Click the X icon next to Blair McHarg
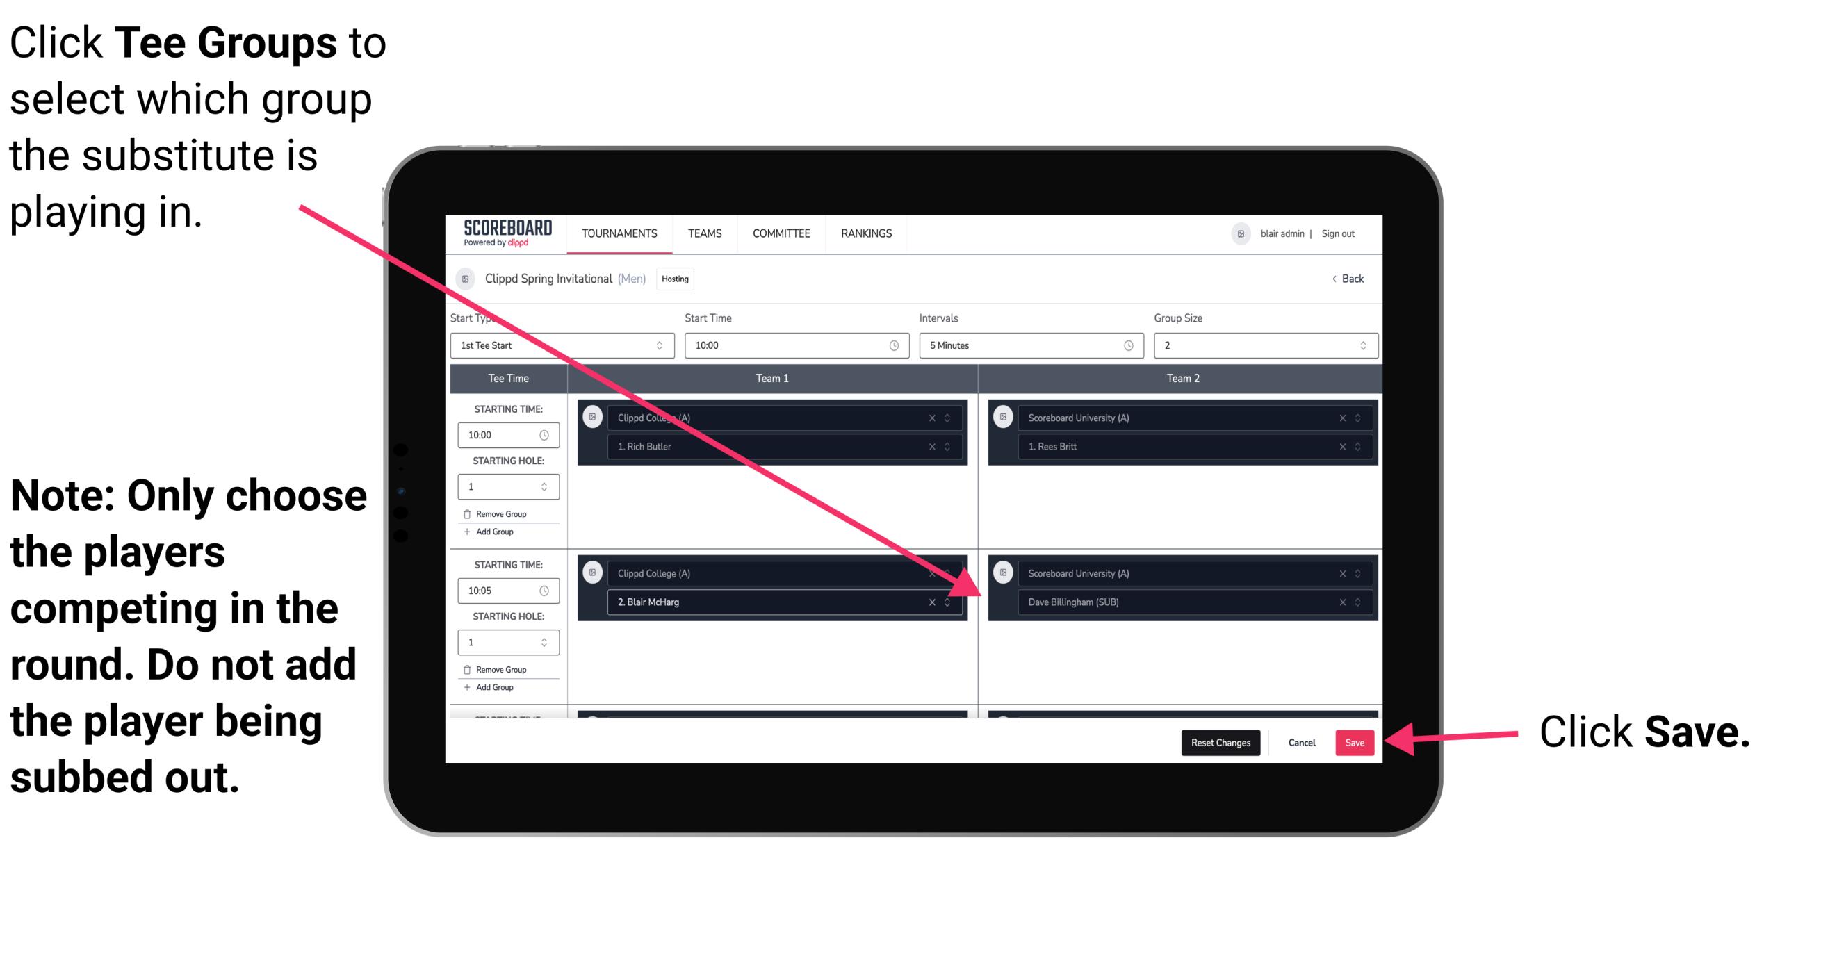 [930, 602]
